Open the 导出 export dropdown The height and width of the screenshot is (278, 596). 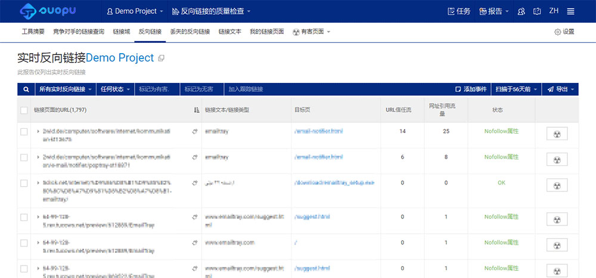pyautogui.click(x=560, y=89)
